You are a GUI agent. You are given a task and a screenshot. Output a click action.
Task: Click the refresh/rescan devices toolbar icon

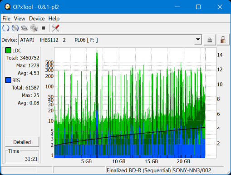(5, 28)
